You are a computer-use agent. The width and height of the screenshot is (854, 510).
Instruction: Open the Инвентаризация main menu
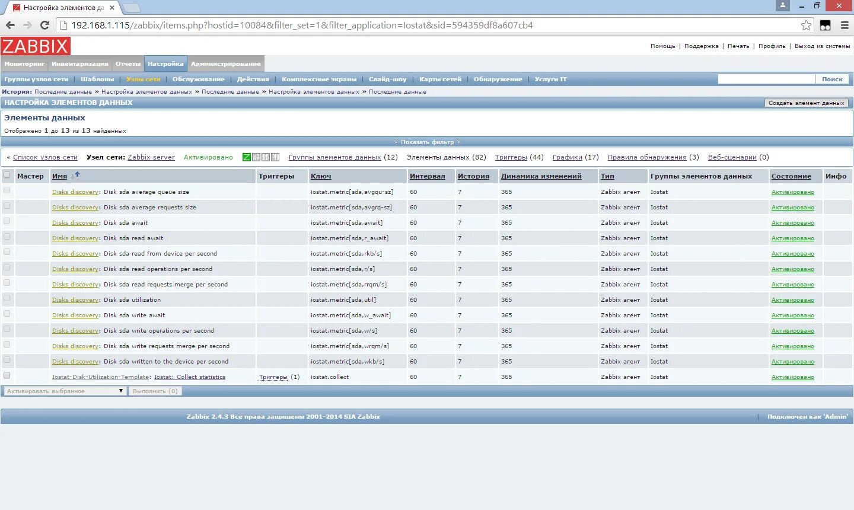tap(80, 64)
